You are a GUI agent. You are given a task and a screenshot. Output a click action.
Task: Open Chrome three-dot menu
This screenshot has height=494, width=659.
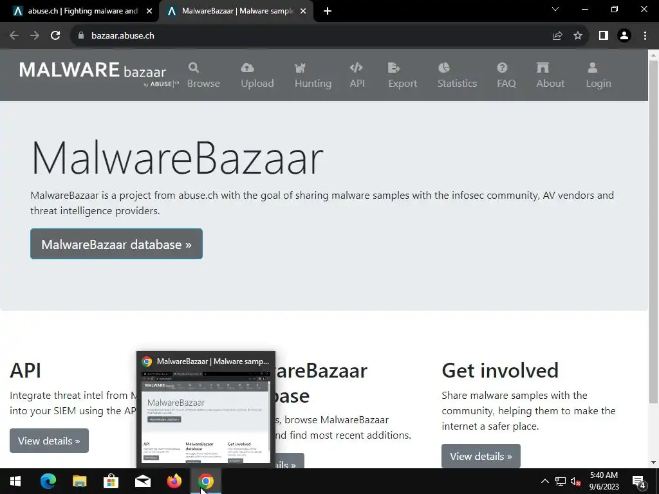point(645,36)
